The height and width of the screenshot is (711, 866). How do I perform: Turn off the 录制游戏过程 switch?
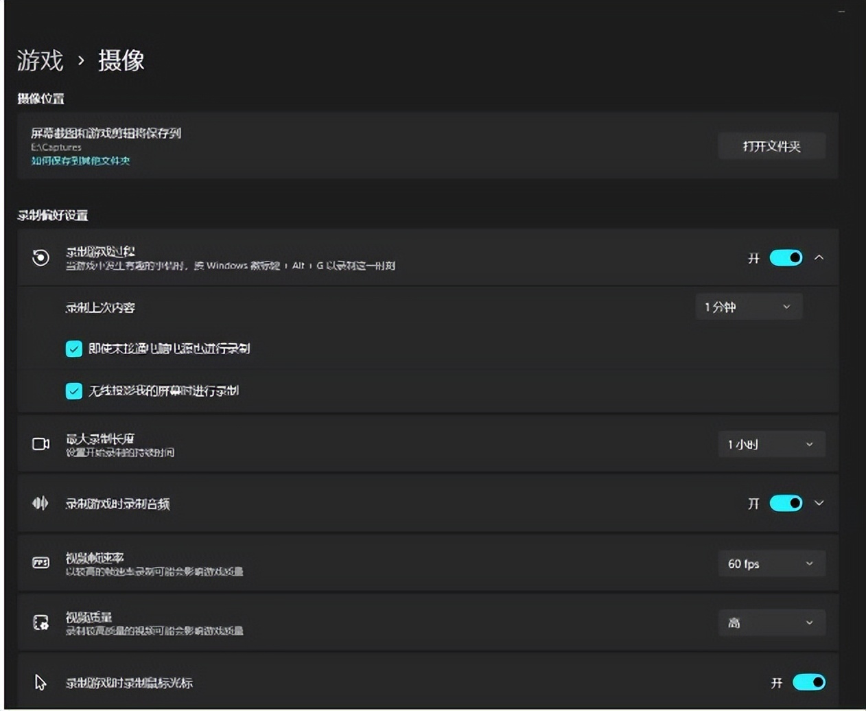pos(786,257)
